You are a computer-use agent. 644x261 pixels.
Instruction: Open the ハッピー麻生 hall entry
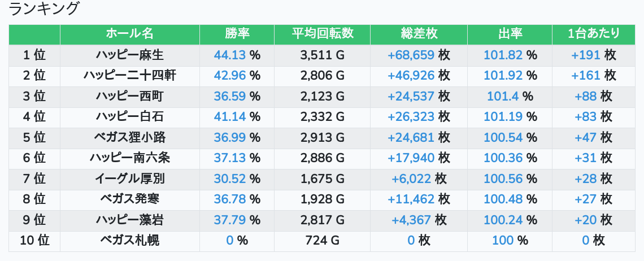(x=129, y=55)
